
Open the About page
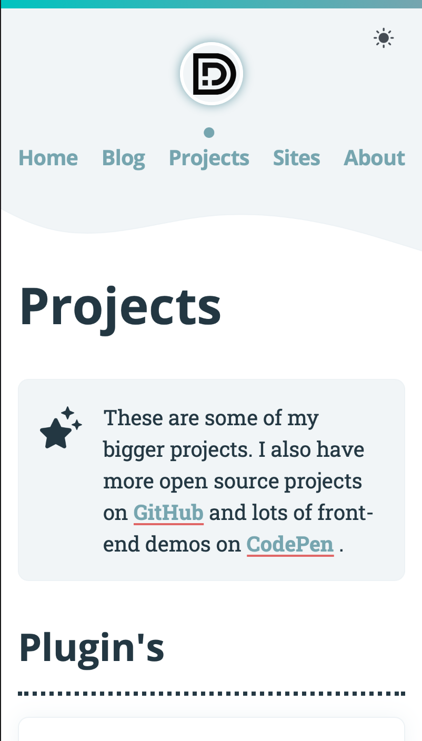pyautogui.click(x=375, y=158)
